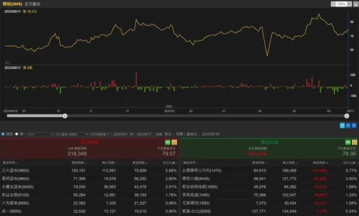This screenshot has height=216, width=359.
Task: Click the 主力進出 heading label
Action: [x=33, y=4]
